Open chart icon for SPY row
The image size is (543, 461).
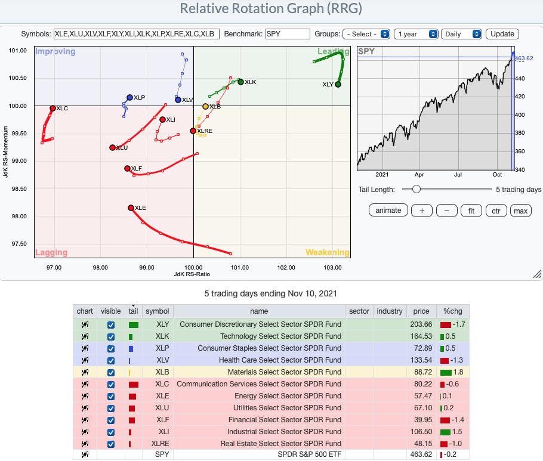[85, 455]
